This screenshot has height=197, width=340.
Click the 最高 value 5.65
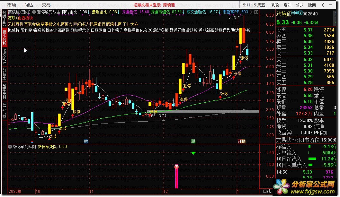pyautogui.click(x=308, y=96)
